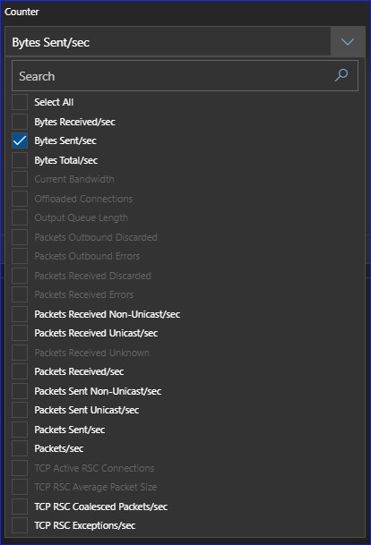This screenshot has width=371, height=545.
Task: Uncheck the Bytes Sent/sec checkbox
Action: pyautogui.click(x=20, y=141)
